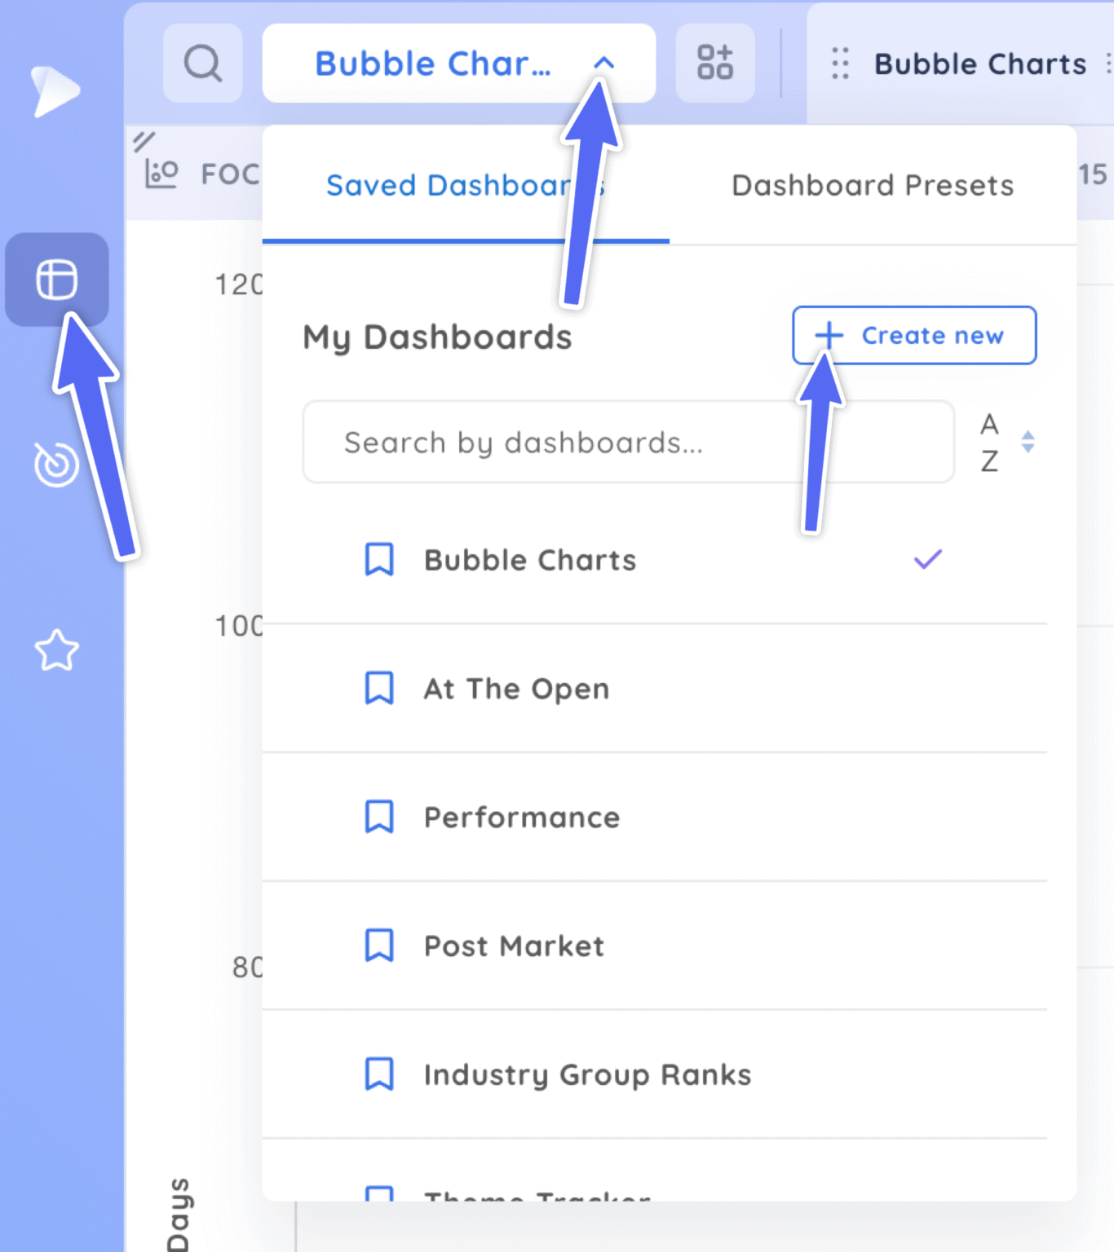The image size is (1114, 1252).
Task: Toggle A-Z sort order control
Action: click(988, 442)
